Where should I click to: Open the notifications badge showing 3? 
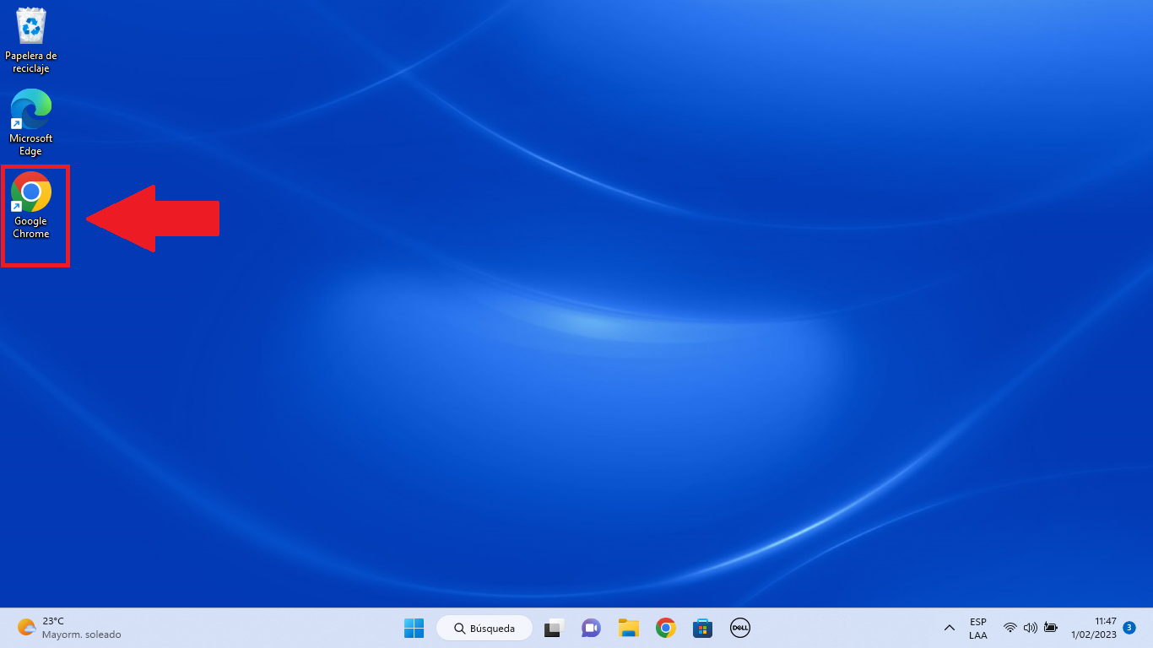(1129, 628)
